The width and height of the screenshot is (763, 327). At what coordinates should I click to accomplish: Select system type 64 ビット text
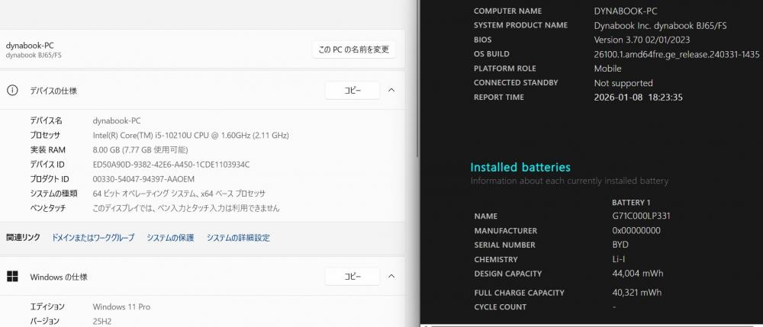pyautogui.click(x=179, y=194)
